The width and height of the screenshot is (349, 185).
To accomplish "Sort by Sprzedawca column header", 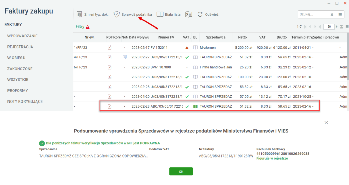I will (x=215, y=37).
